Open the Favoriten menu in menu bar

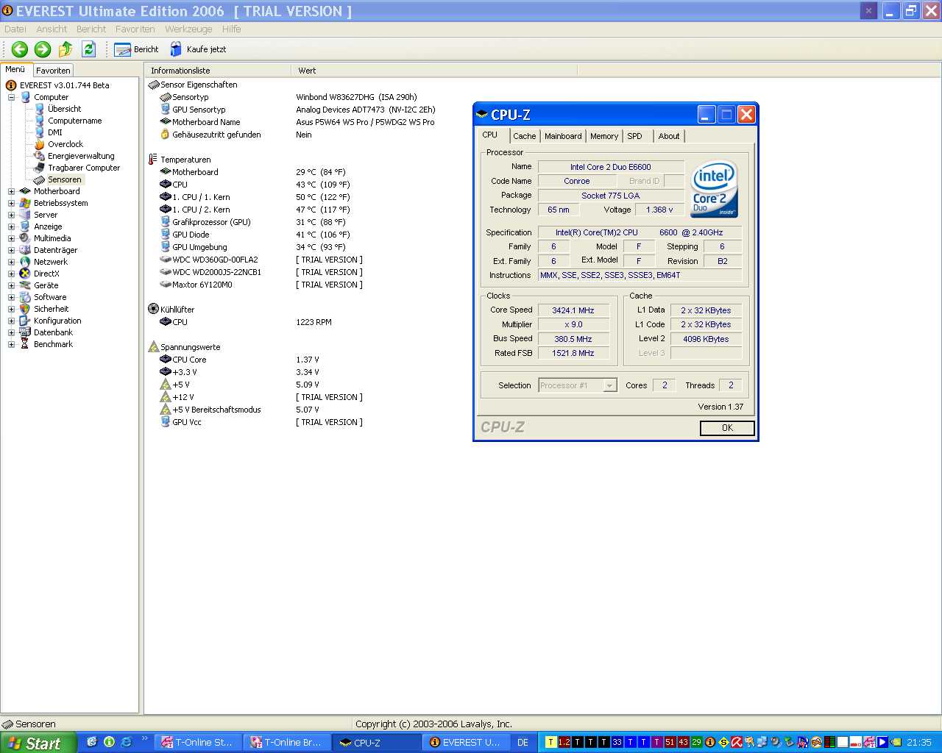click(x=135, y=29)
